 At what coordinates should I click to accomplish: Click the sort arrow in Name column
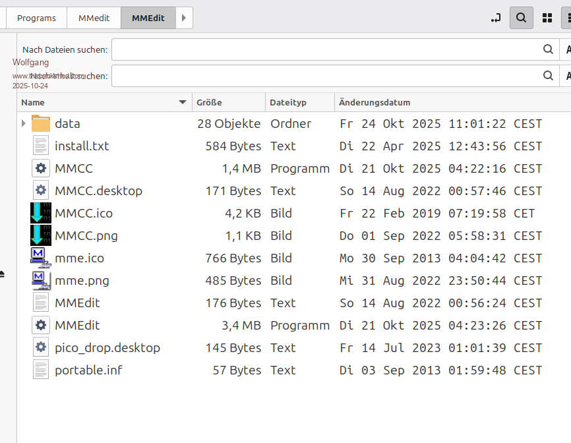point(183,102)
